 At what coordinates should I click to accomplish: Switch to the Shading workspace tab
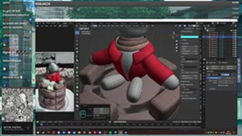pos(101,23)
